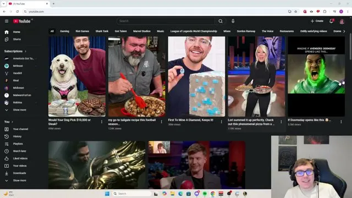The height and width of the screenshot is (198, 352).
Task: Select the All filter chip
Action: pos(52,31)
